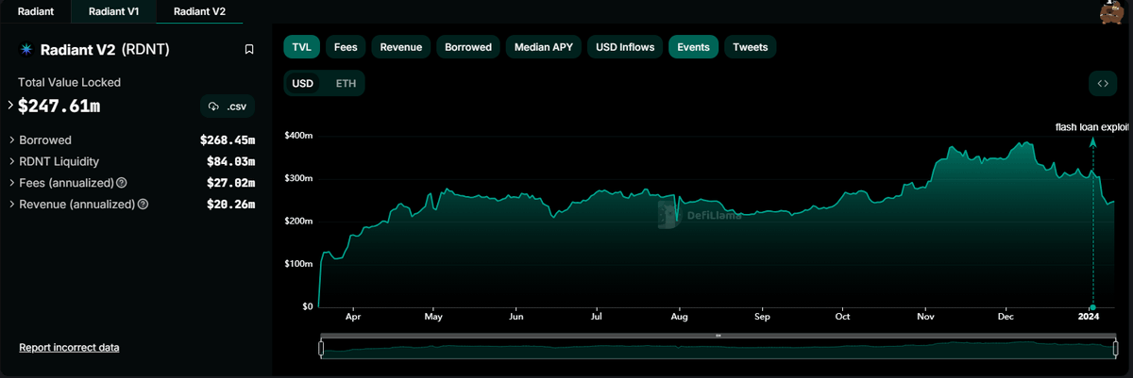Select the Radiant V2 tab
Image resolution: width=1133 pixels, height=378 pixels.
(200, 11)
